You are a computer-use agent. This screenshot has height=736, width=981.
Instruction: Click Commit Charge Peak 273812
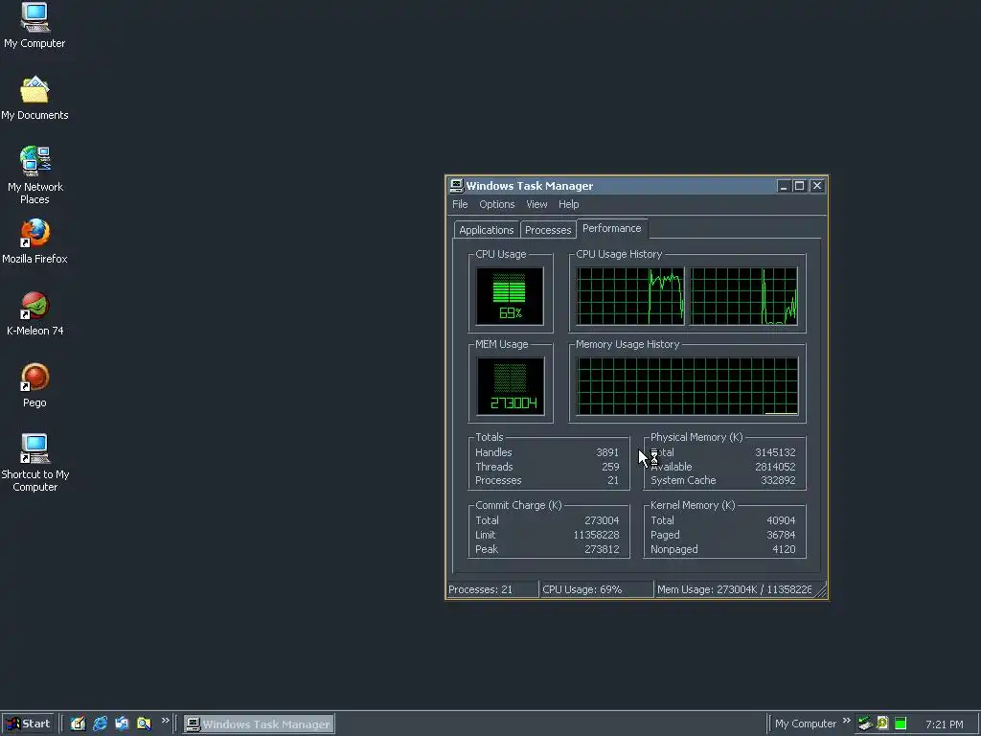pos(602,549)
